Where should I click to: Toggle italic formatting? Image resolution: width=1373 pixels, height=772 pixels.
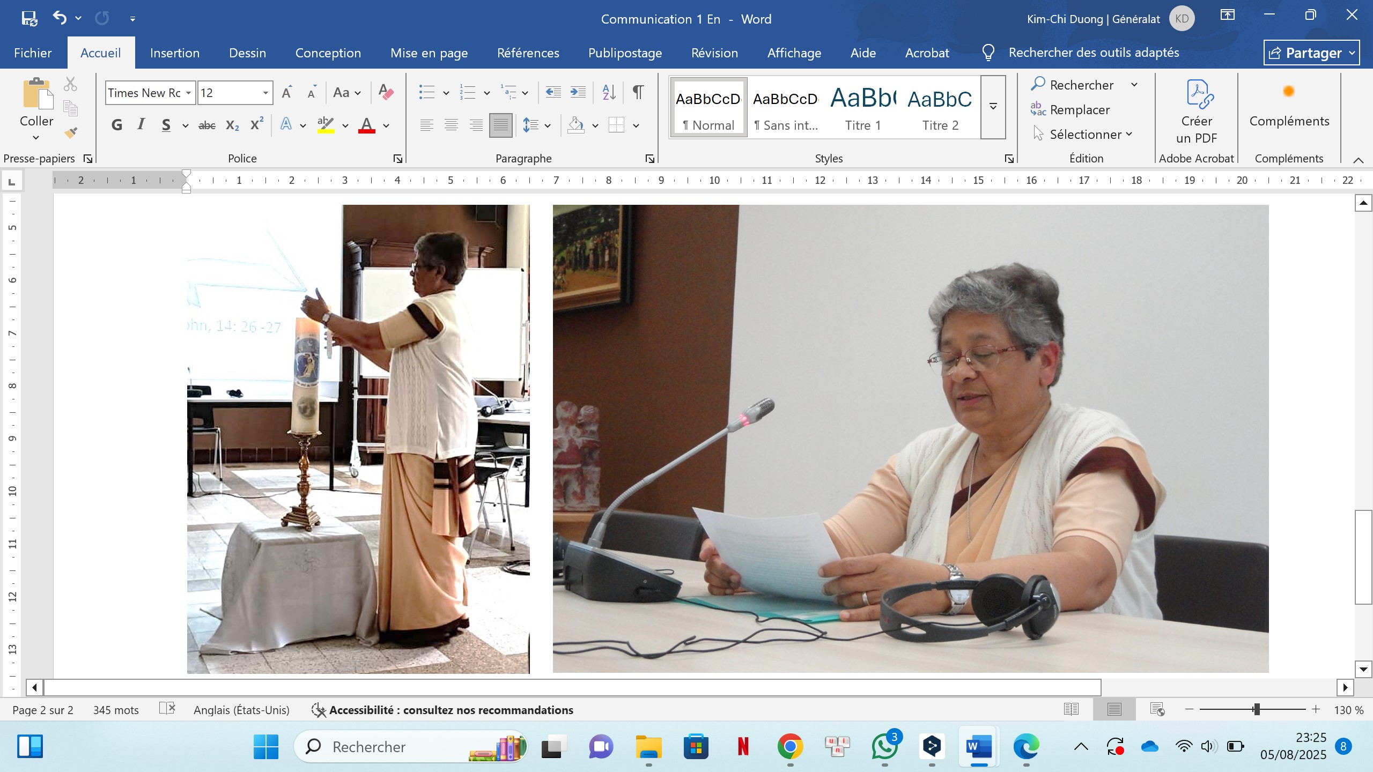pyautogui.click(x=141, y=125)
